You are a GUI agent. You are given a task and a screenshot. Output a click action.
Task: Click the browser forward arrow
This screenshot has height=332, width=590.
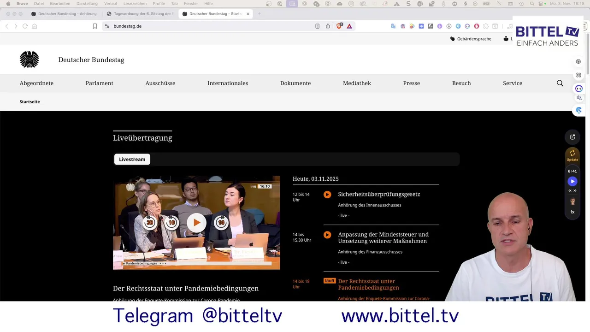click(16, 26)
